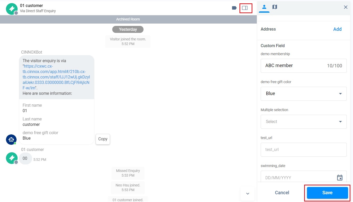Image resolution: width=353 pixels, height=202 pixels.
Task: Click the customer avatar beside the 00 message
Action: tap(12, 158)
